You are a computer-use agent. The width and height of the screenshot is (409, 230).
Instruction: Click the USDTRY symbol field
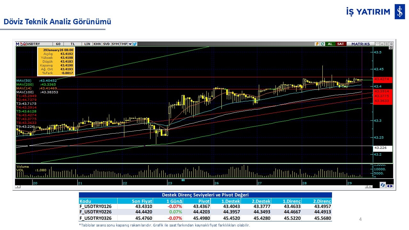[36, 44]
